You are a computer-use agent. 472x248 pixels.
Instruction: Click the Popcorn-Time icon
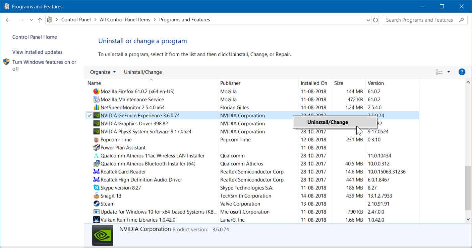(x=97, y=139)
